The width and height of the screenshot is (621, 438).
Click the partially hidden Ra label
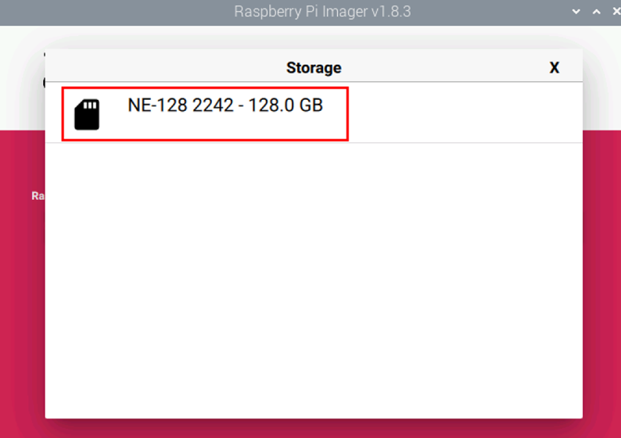tap(38, 196)
